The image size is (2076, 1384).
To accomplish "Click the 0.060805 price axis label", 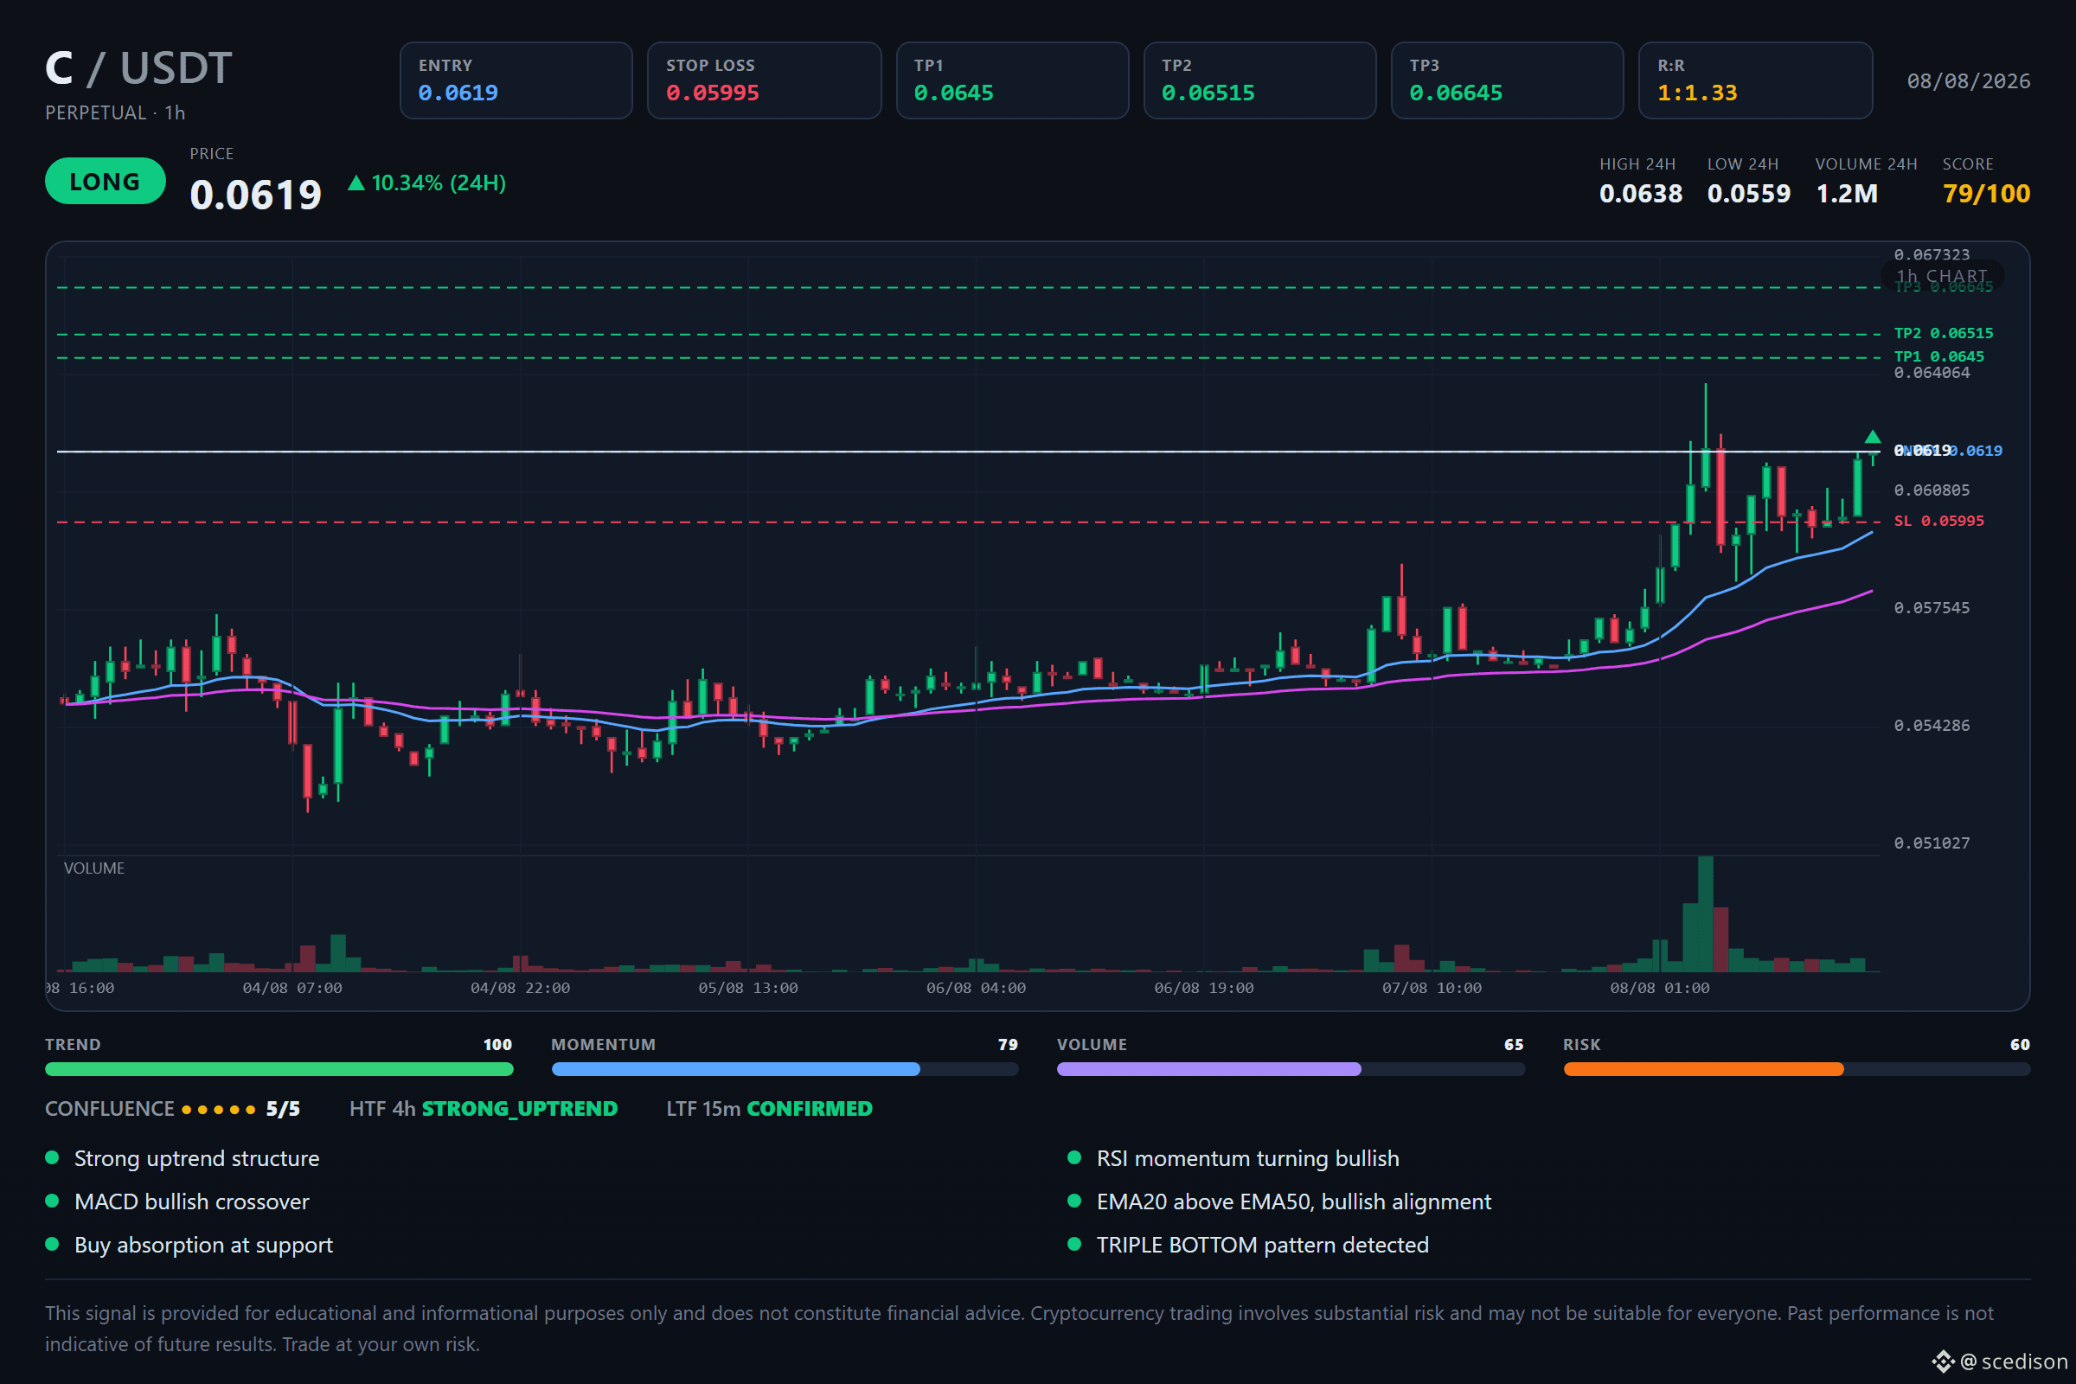I will 1932,490.
